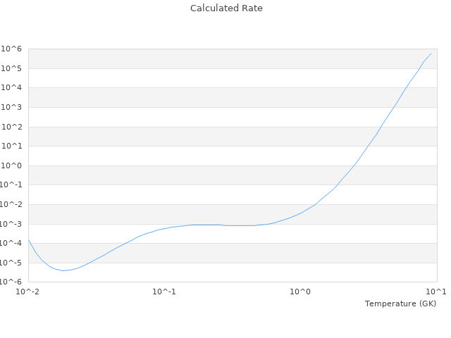Click the 10^-3 y-axis tick label

pyautogui.click(x=12, y=224)
